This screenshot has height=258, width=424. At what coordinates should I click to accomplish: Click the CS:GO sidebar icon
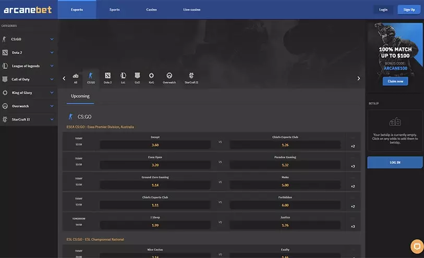tap(4, 39)
